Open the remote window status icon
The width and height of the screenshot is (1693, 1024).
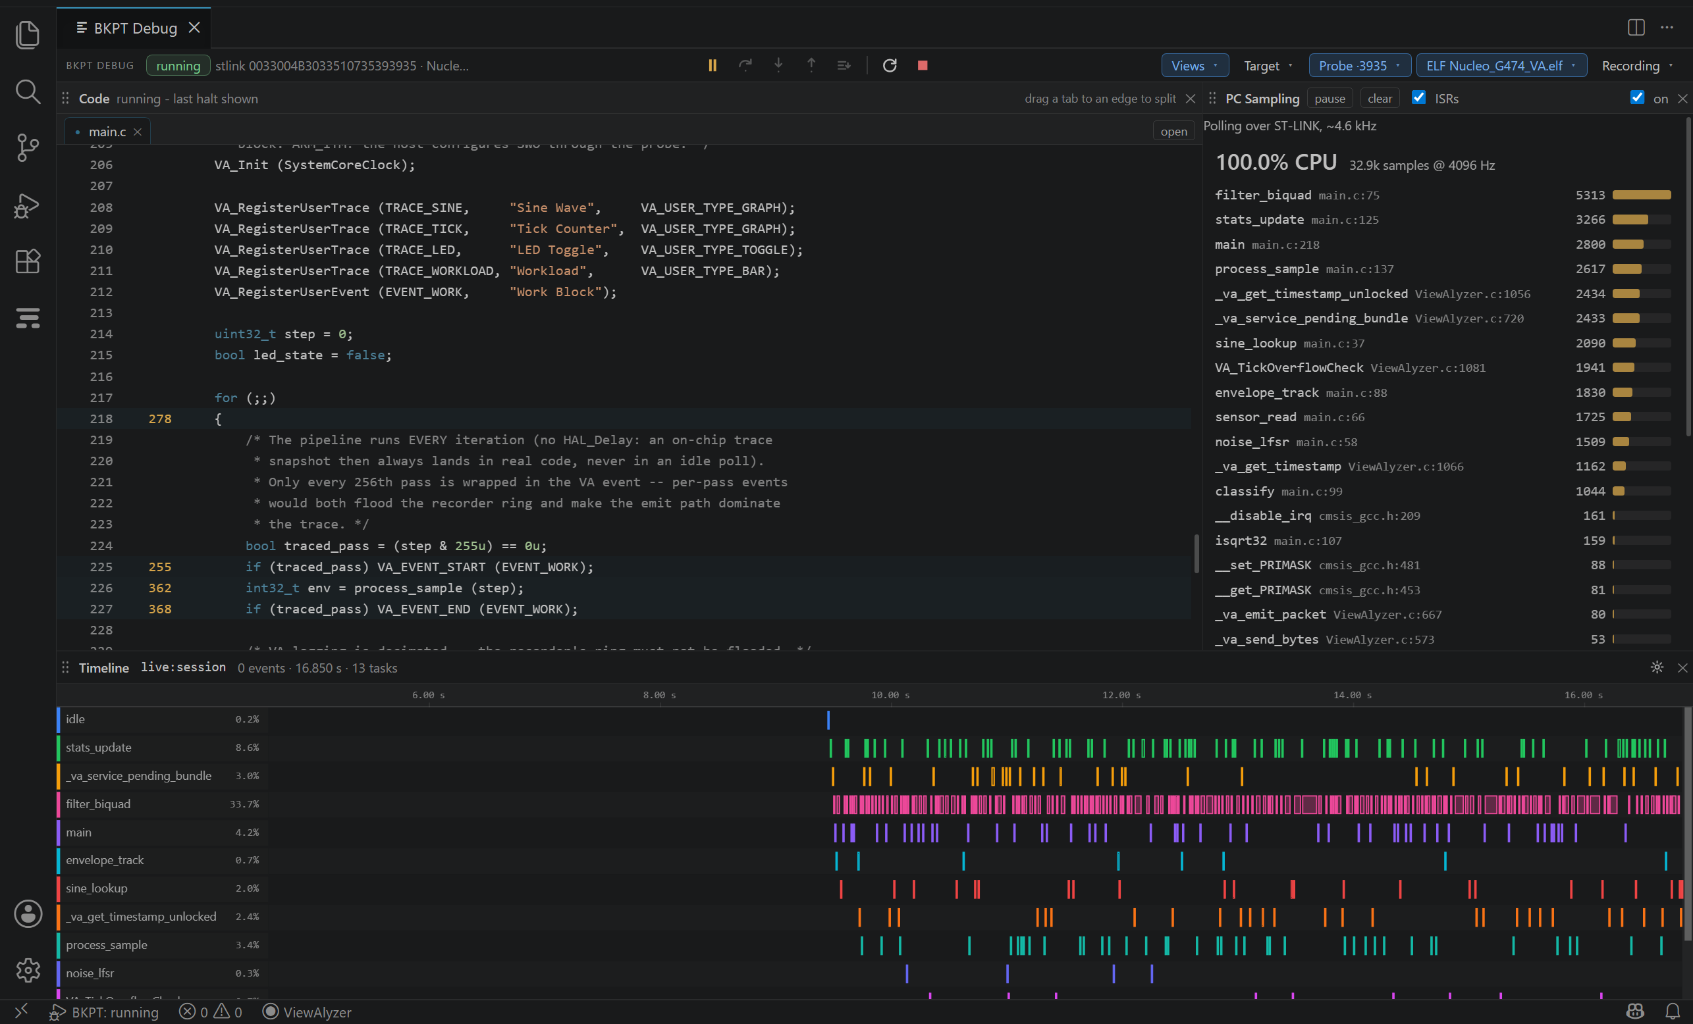tap(21, 1011)
